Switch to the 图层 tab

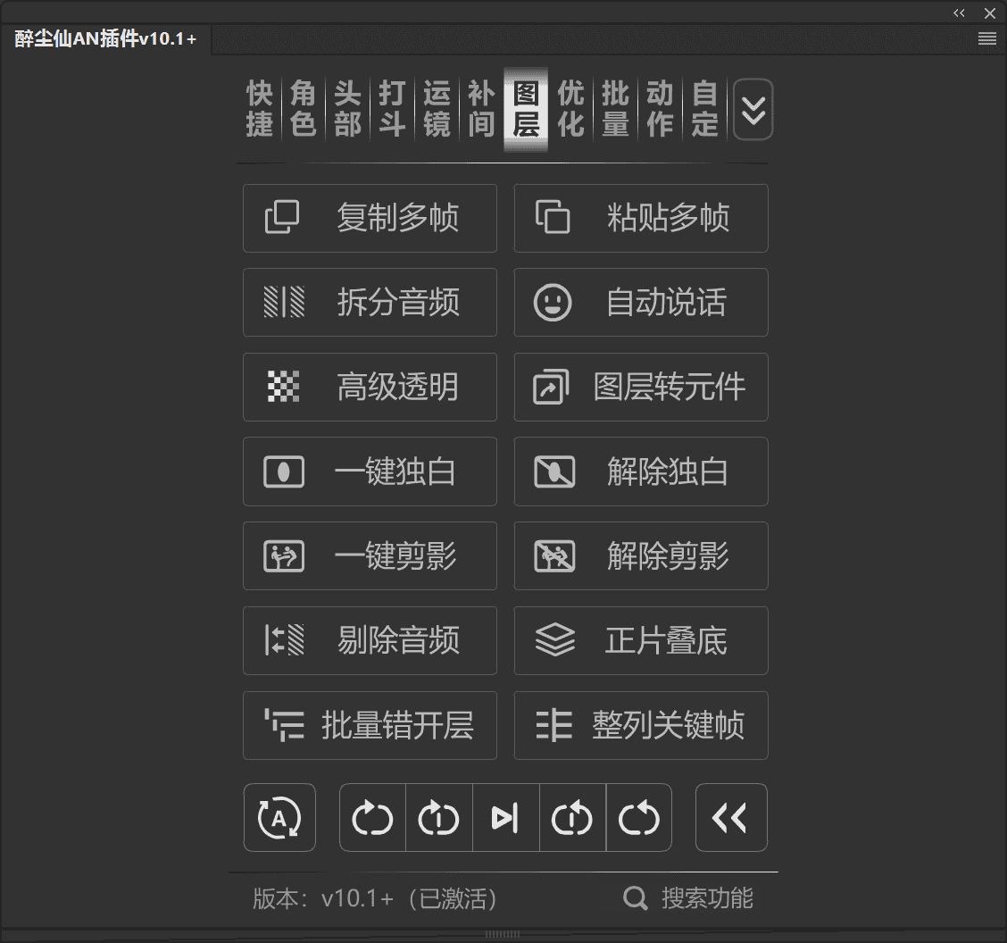tap(525, 109)
